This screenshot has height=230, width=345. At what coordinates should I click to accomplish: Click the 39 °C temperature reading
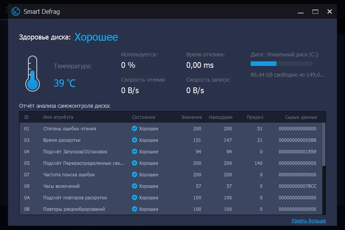coord(64,83)
